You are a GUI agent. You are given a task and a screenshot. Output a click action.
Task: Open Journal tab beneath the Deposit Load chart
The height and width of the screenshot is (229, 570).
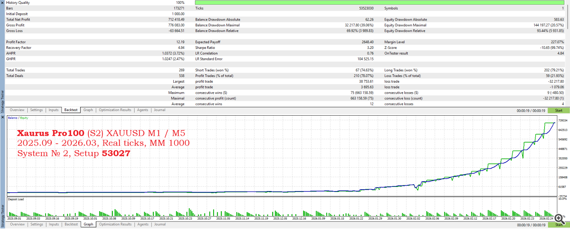160,224
